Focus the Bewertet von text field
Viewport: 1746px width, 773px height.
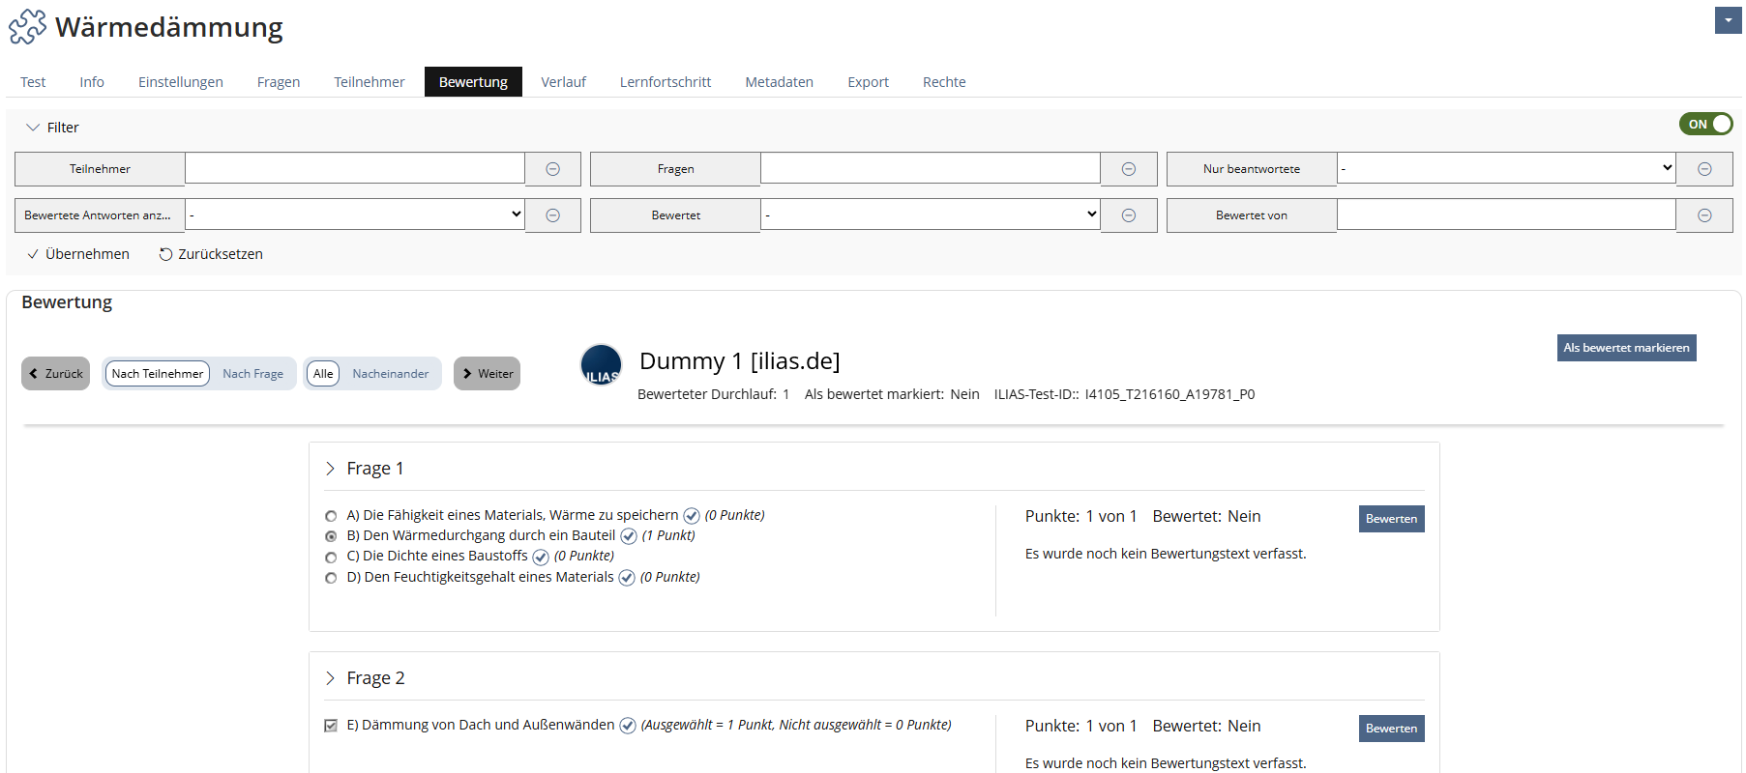pos(1506,215)
